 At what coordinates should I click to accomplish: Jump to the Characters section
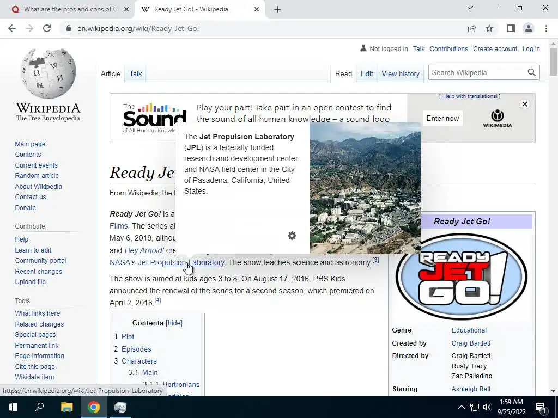[x=139, y=361]
